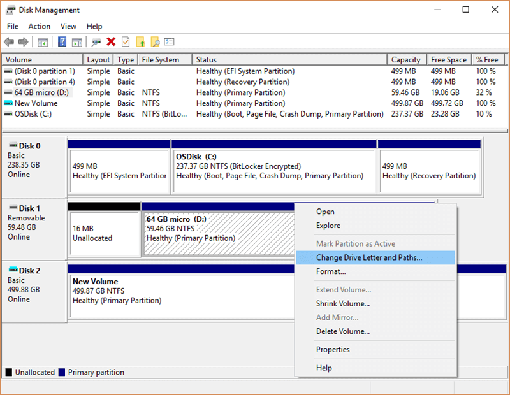The width and height of the screenshot is (510, 395).
Task: Open Help via the blue question mark icon
Action: [x=61, y=42]
